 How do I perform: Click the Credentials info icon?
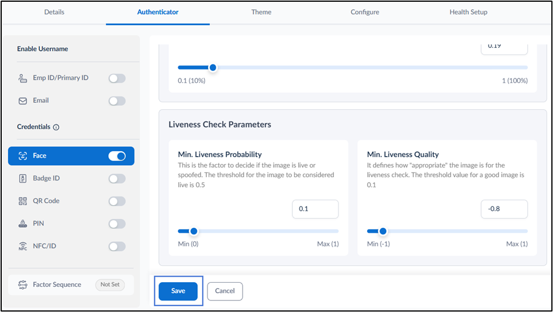pyautogui.click(x=56, y=127)
